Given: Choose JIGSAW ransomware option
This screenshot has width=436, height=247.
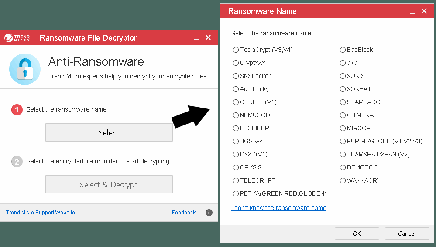Looking at the screenshot, I should (236, 141).
